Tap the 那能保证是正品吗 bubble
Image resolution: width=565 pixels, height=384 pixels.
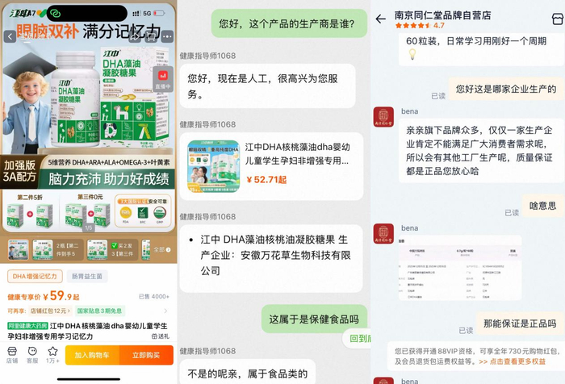pyautogui.click(x=520, y=323)
